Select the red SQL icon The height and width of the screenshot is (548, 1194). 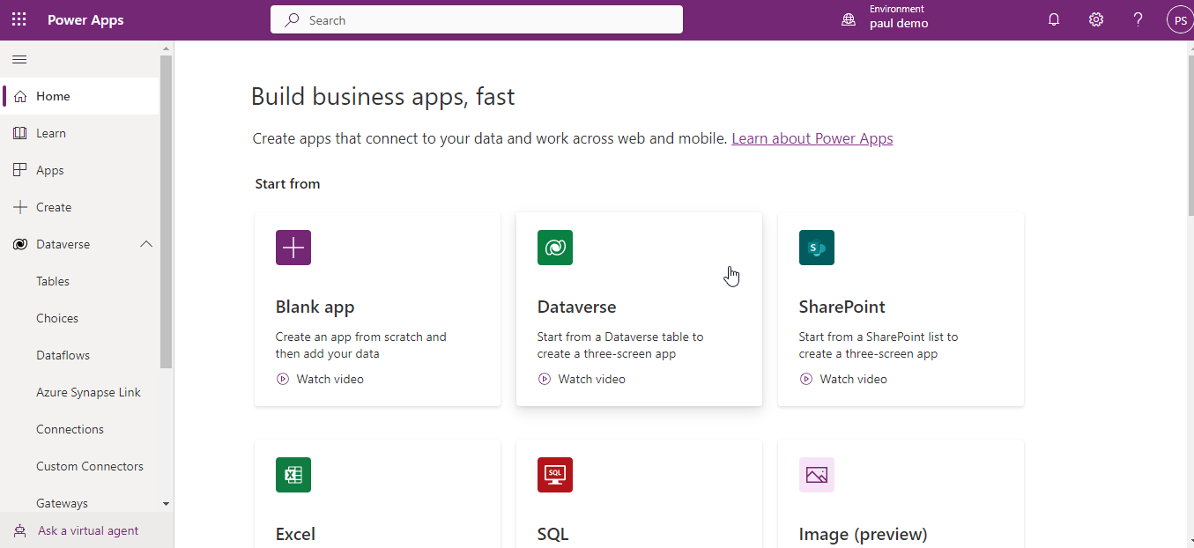[x=554, y=475]
